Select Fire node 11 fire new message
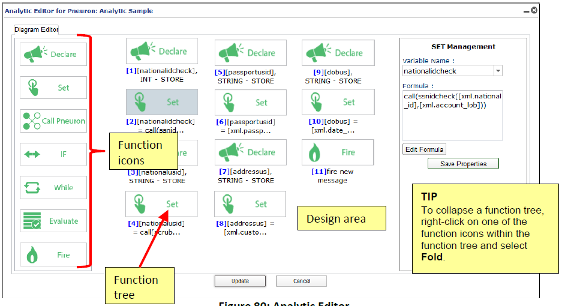This screenshot has width=562, height=306. click(338, 152)
